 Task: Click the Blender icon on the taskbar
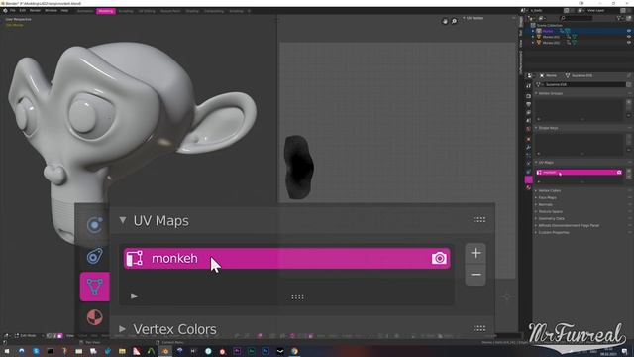click(165, 351)
